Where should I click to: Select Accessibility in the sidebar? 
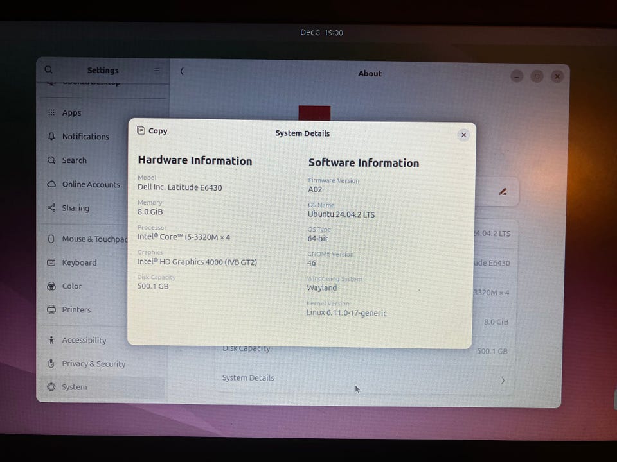84,340
